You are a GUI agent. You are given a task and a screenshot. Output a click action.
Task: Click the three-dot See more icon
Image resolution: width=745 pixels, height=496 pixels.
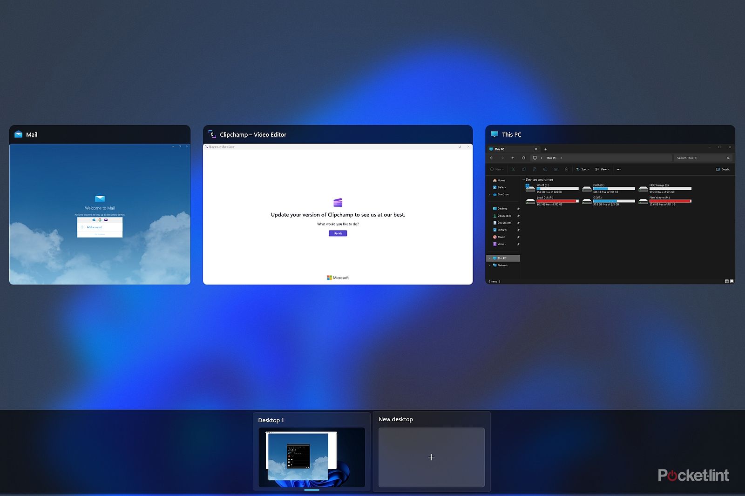point(618,170)
